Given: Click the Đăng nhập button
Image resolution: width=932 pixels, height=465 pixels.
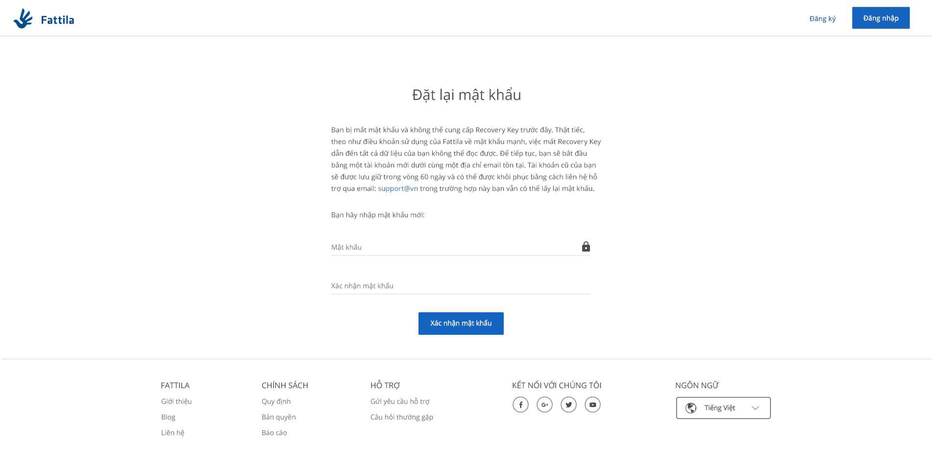Looking at the screenshot, I should point(881,18).
